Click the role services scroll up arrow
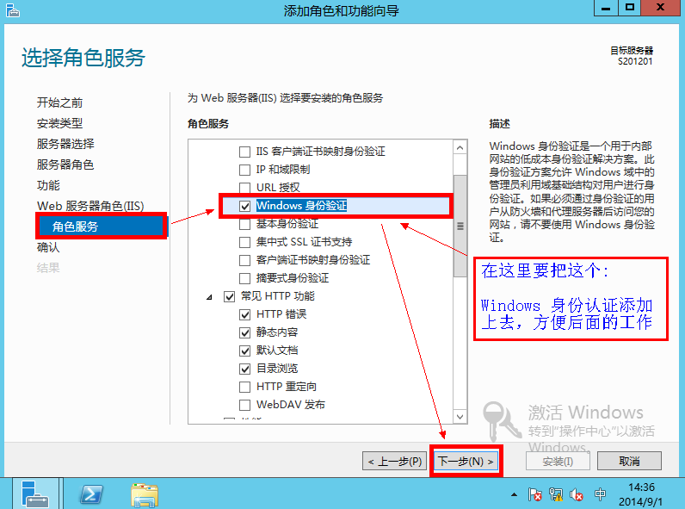Screen dimensions: 685x509 click(x=460, y=148)
